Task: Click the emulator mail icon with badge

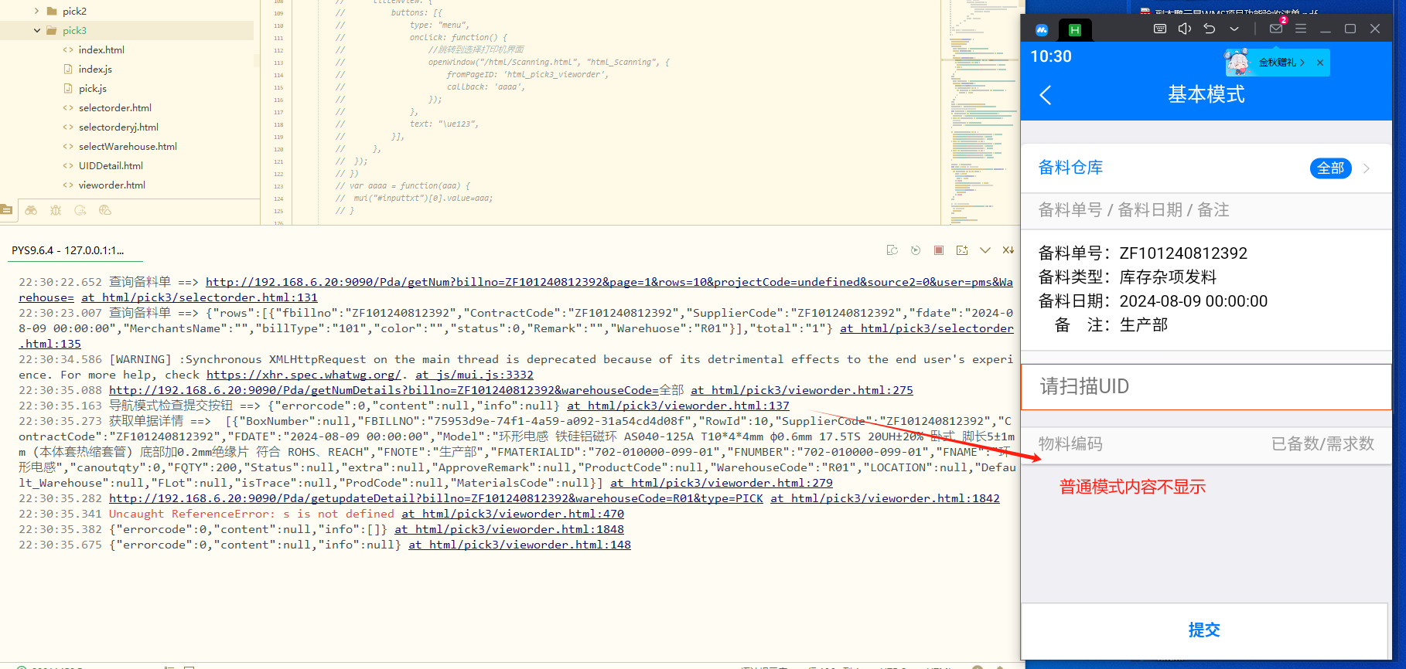Action: [x=1276, y=29]
